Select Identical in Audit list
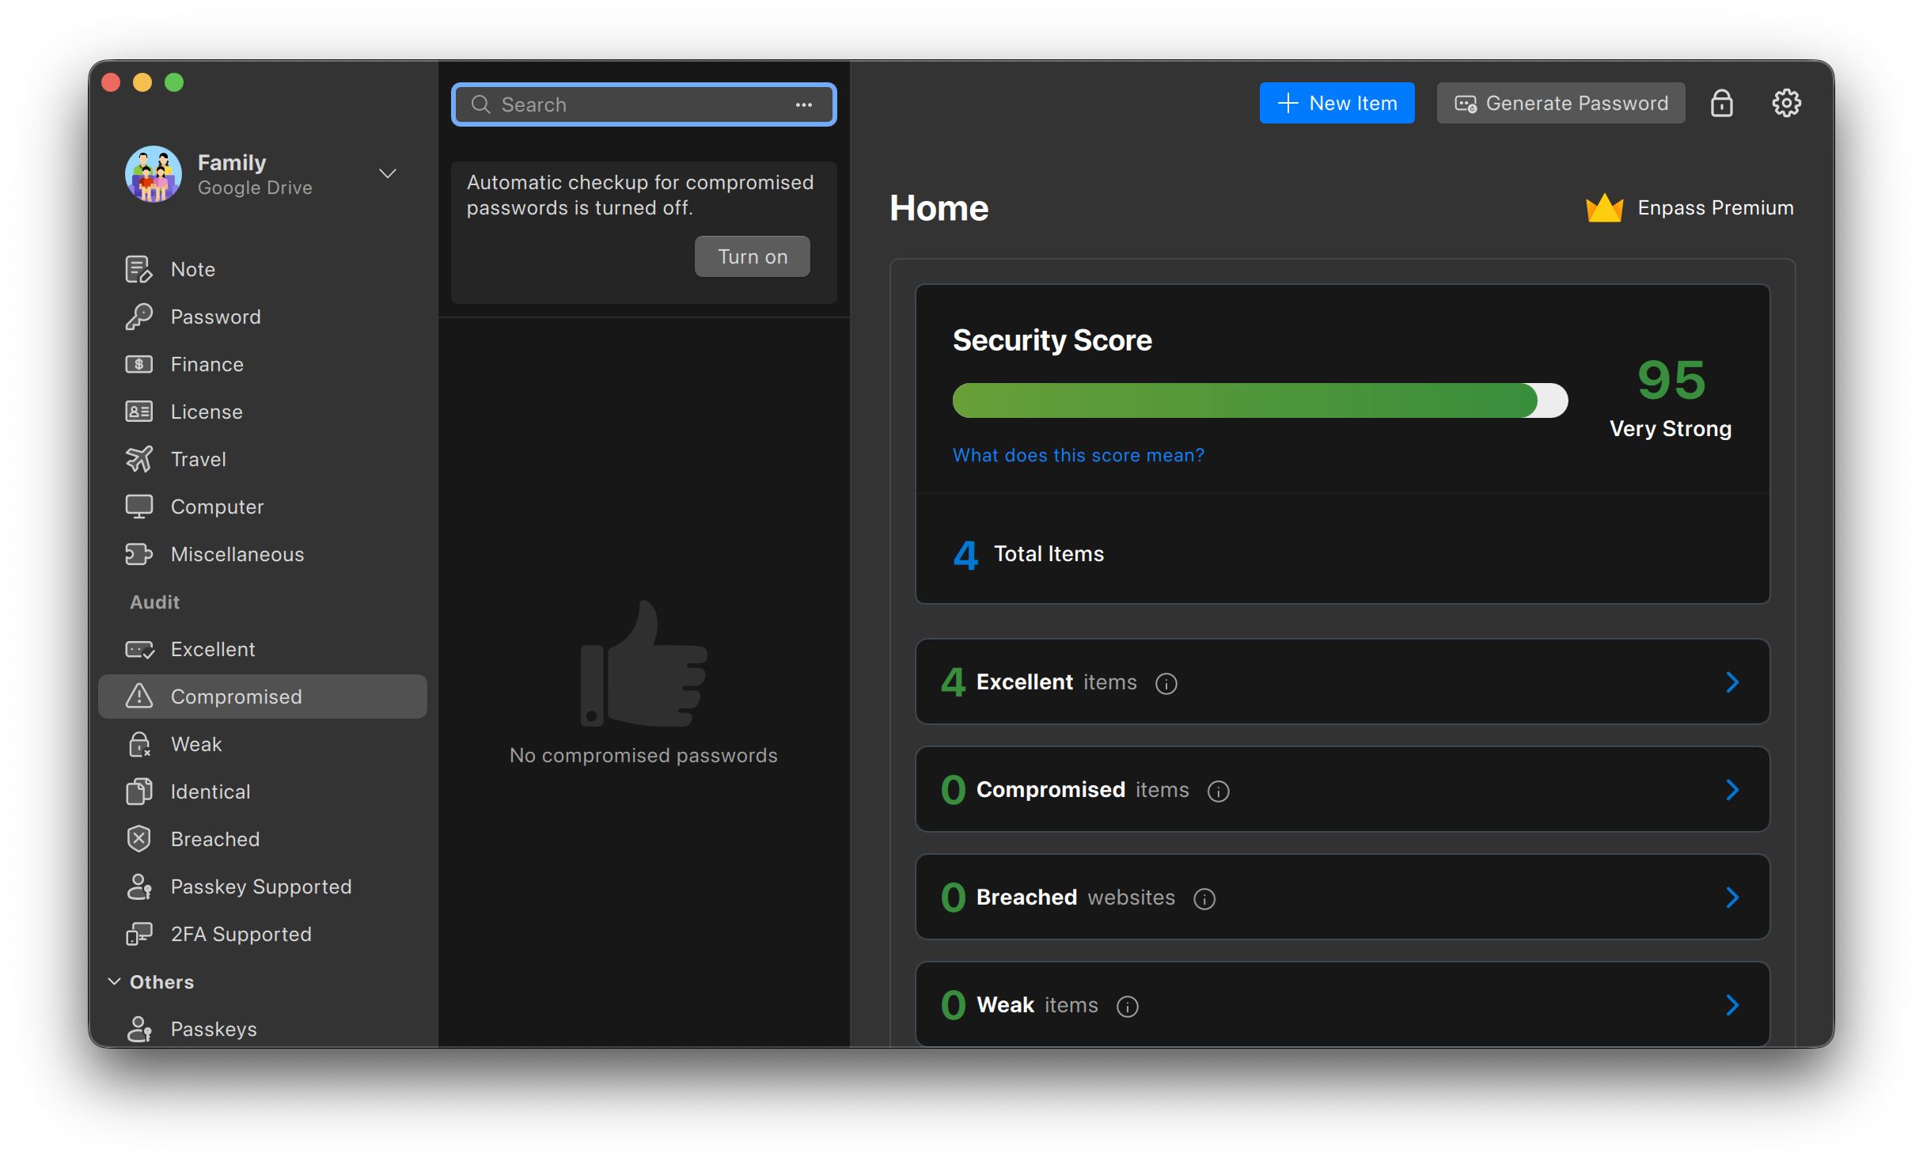 pos(263,791)
